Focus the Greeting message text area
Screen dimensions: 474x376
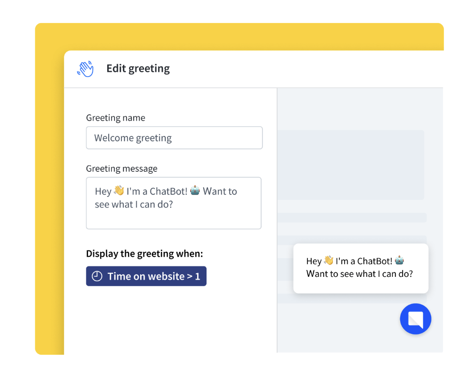click(x=174, y=203)
